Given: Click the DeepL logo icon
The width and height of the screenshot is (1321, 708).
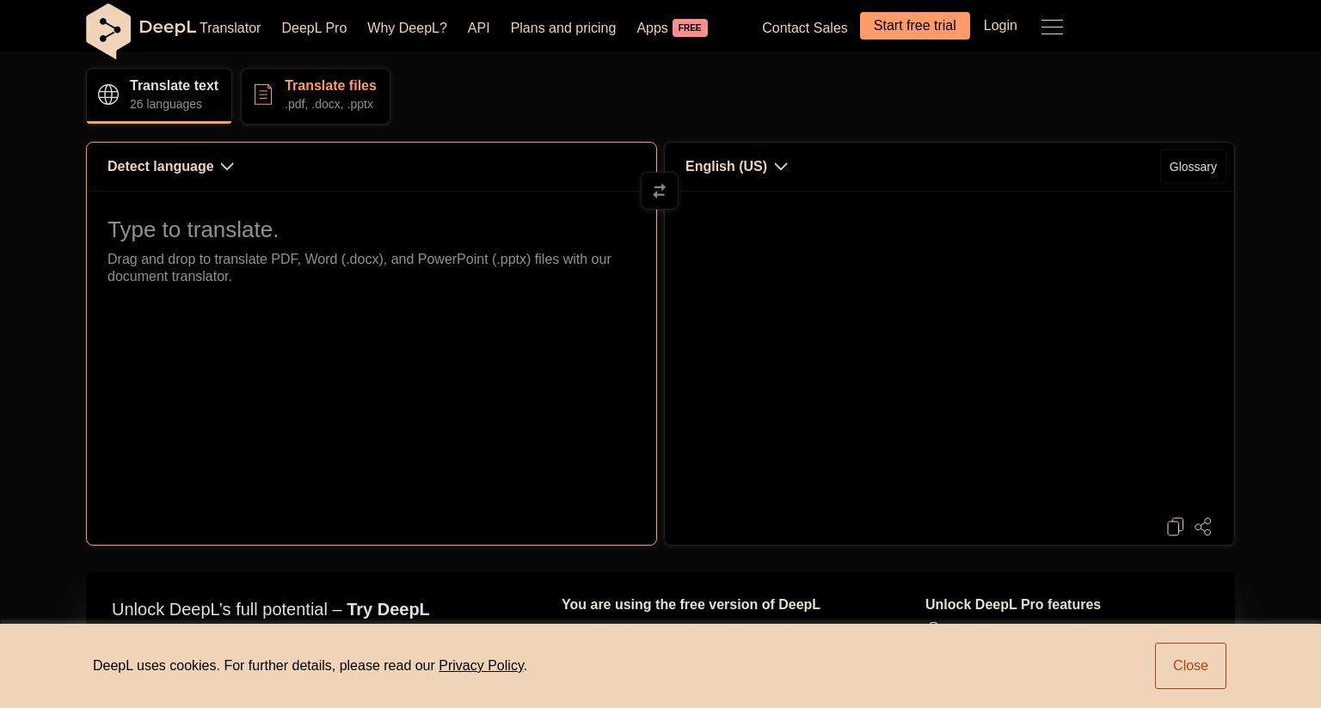Looking at the screenshot, I should pos(108,31).
